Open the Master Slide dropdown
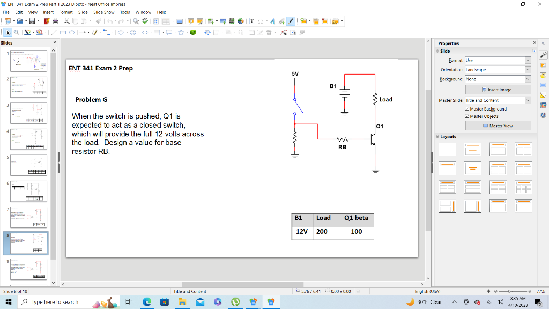The height and width of the screenshot is (309, 549). coord(498,100)
